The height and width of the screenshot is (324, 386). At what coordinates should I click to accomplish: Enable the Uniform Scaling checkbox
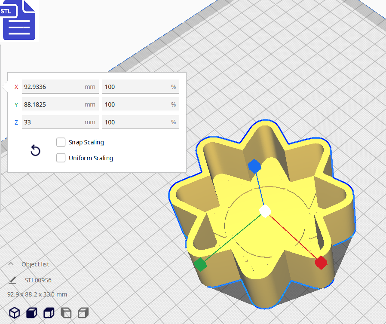point(61,158)
